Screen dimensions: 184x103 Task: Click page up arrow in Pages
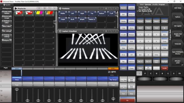tap(6, 74)
